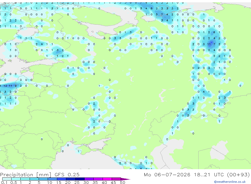Click the "Precipitation [mm] GFS 0.25" title

(x=40, y=174)
